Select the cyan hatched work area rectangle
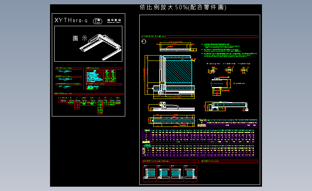 pyautogui.click(x=179, y=72)
